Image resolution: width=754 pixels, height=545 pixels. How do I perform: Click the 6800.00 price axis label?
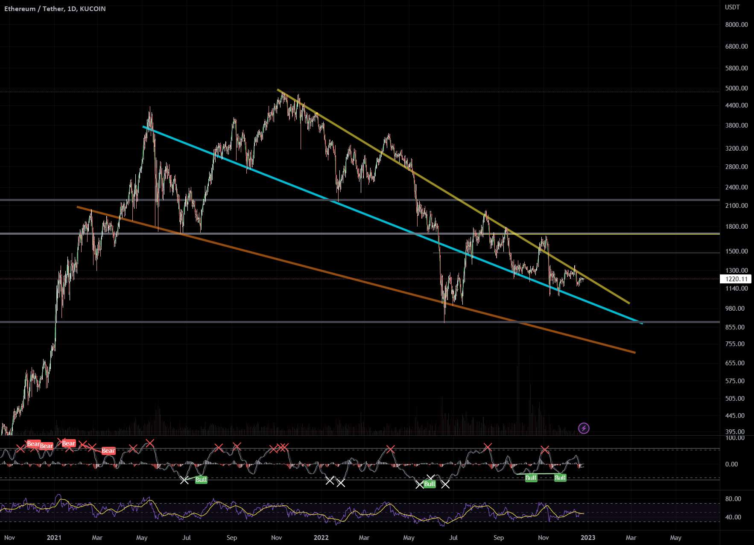point(736,46)
